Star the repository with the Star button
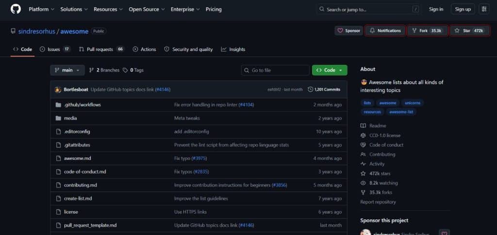The height and width of the screenshot is (235, 497). 470,31
